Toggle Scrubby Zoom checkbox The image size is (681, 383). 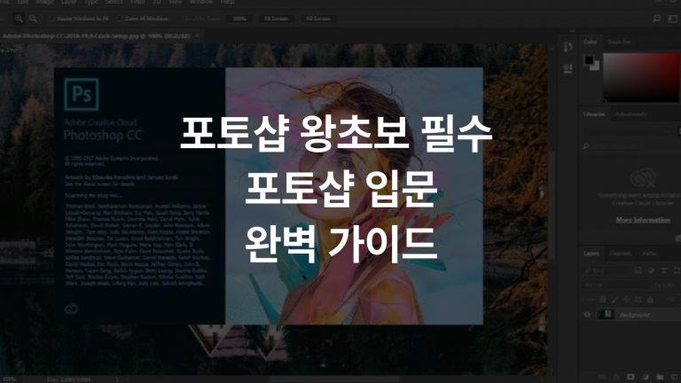[179, 19]
